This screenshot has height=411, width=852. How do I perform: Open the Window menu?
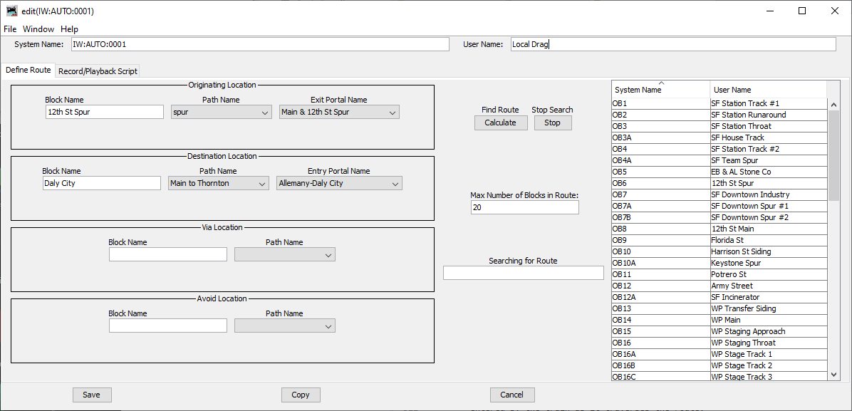tap(38, 29)
